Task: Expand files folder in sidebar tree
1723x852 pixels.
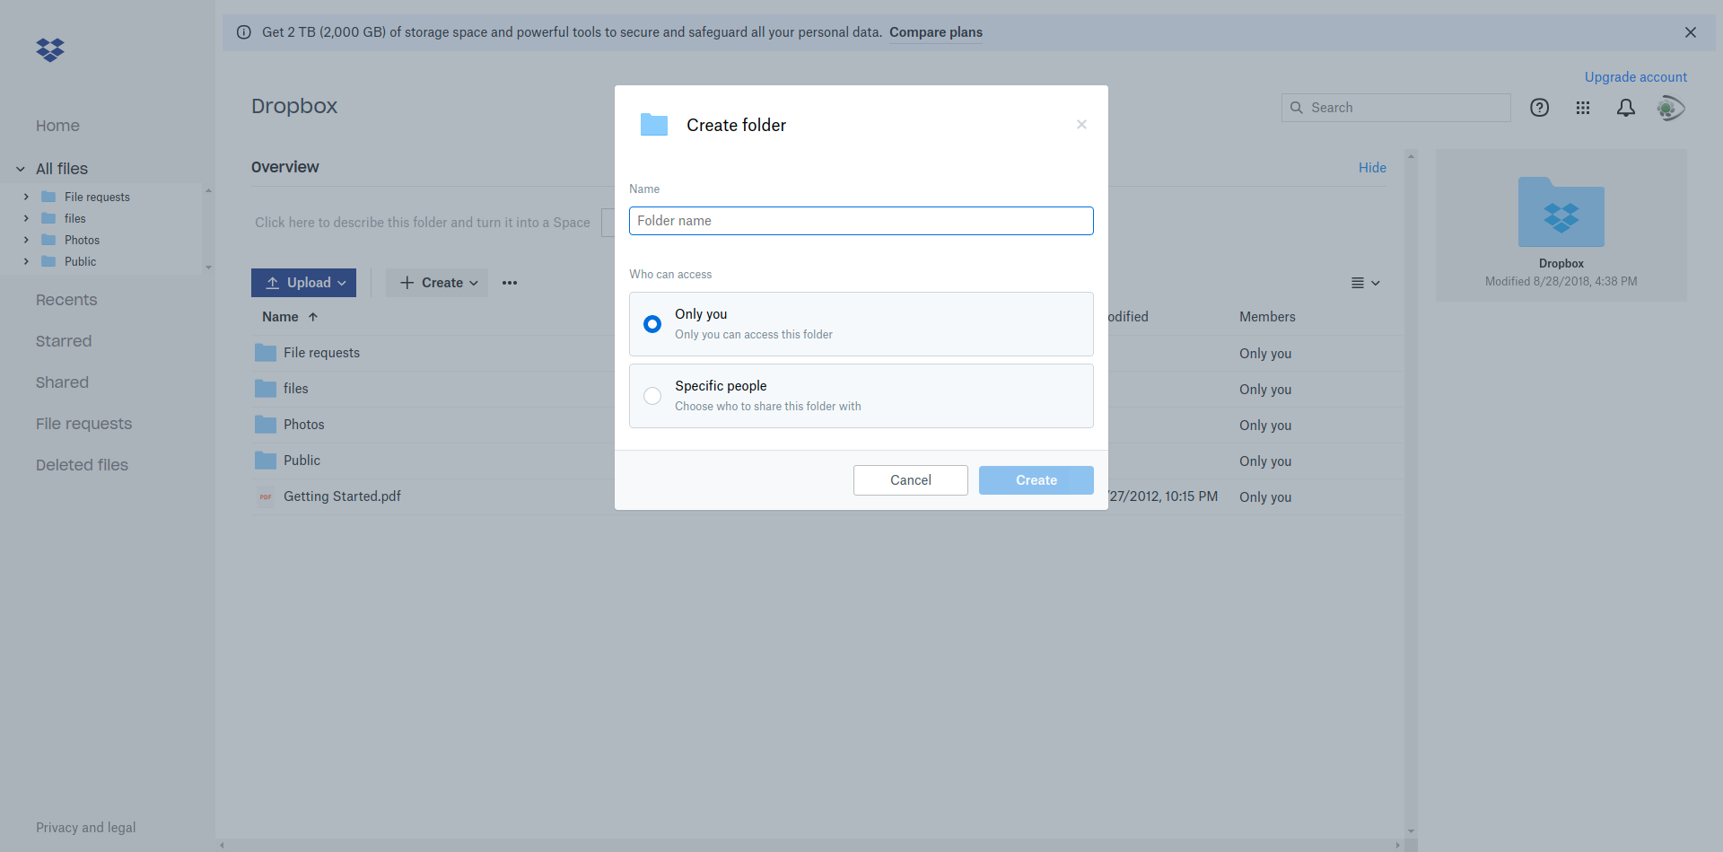Action: click(26, 218)
